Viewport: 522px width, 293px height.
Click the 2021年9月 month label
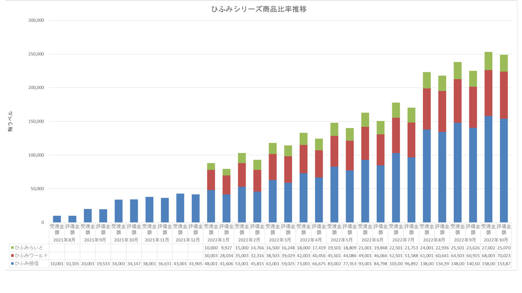[95, 240]
